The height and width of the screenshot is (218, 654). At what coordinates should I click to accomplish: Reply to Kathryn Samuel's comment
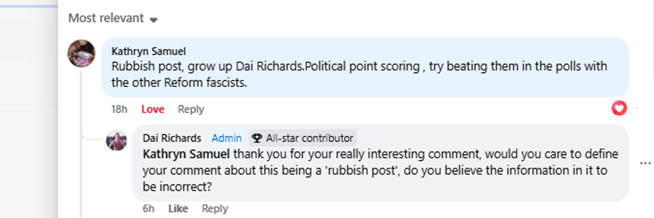pyautogui.click(x=191, y=109)
